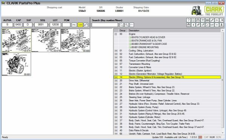The height and width of the screenshot is (140, 226).
Task: Expand group 01 Cooling, Oiling, Lubrication
Action: [116, 51]
